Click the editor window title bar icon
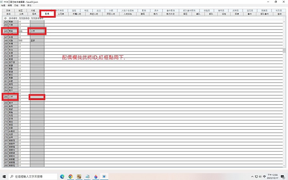This screenshot has width=288, height=180. pos(2,2)
